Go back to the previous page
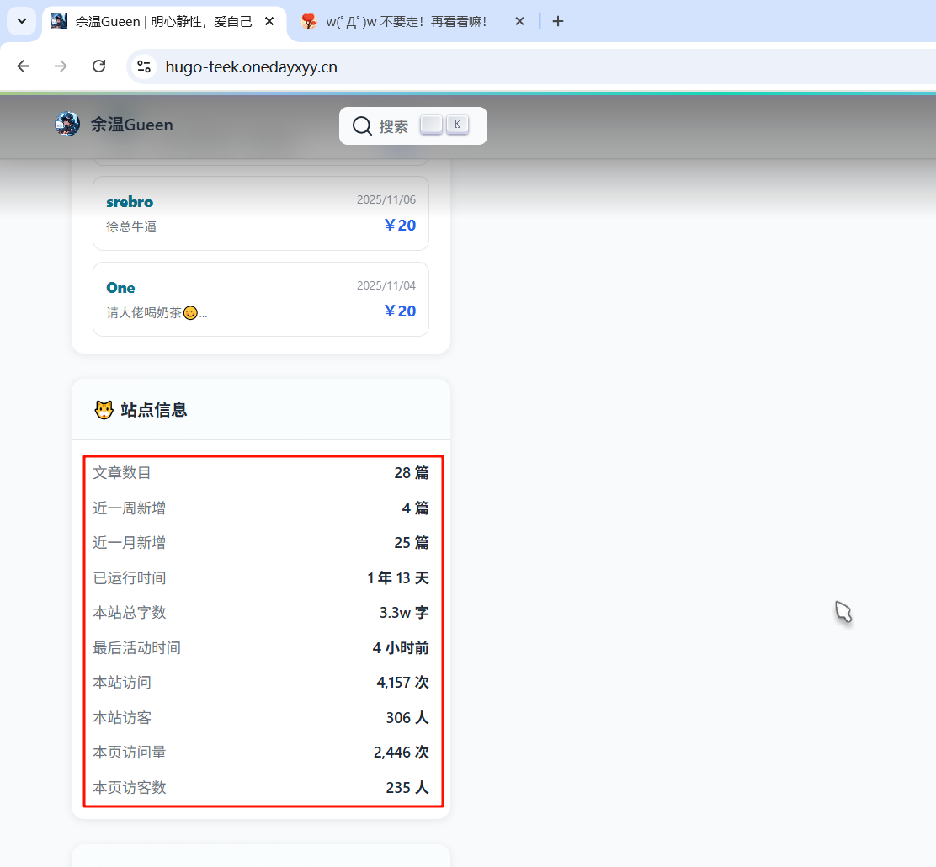 click(24, 66)
